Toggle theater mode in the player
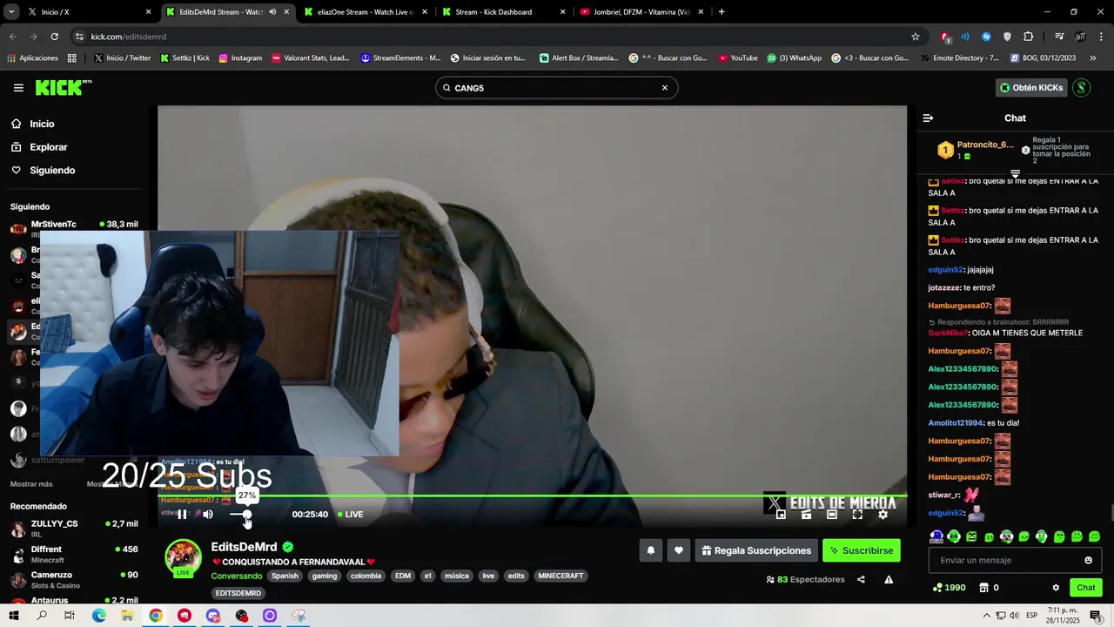 (x=832, y=515)
